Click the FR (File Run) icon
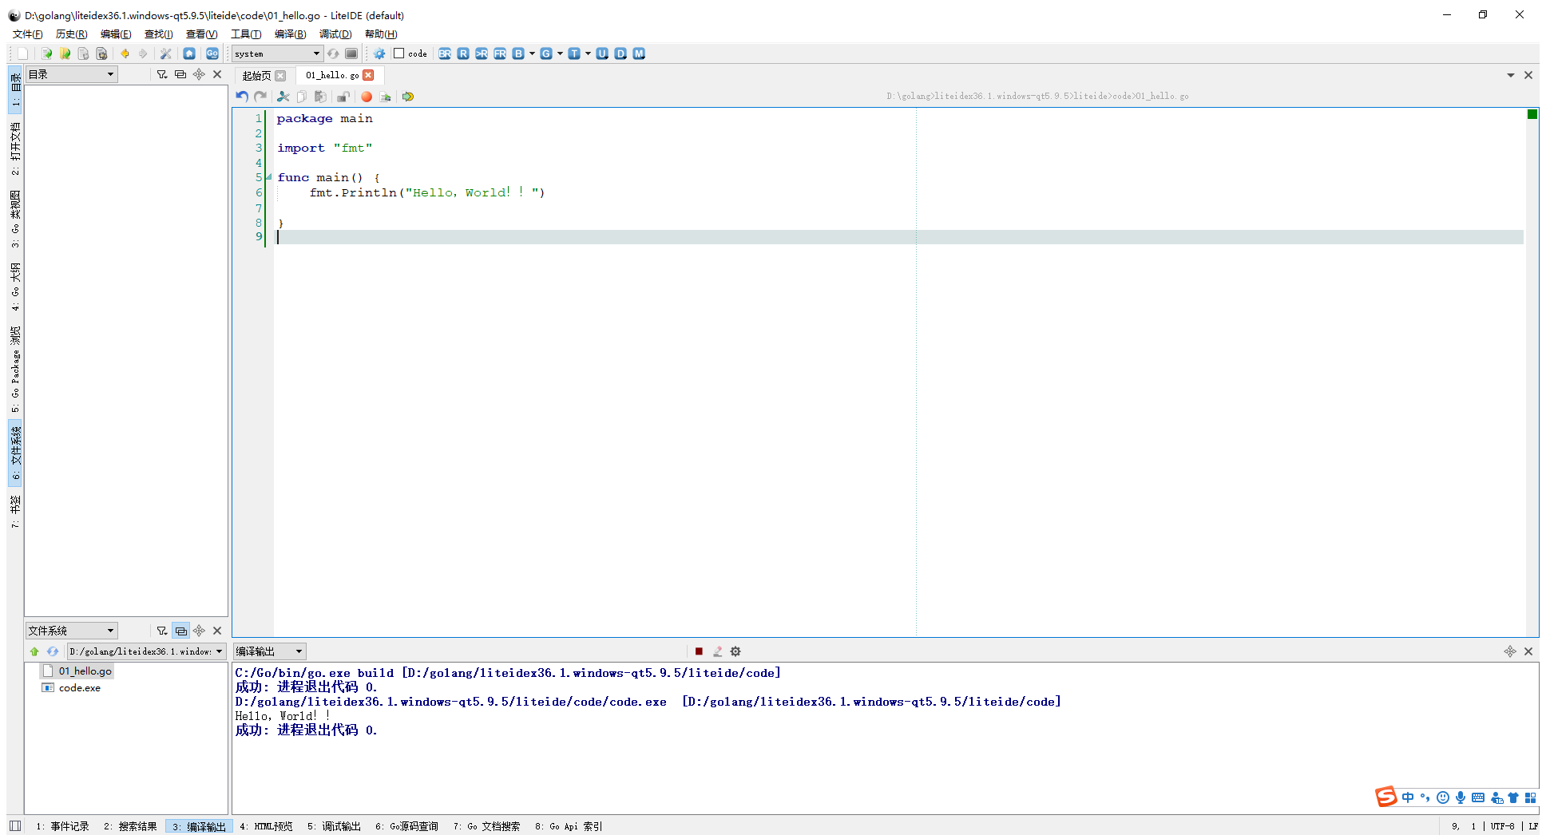Viewport: 1546px width, 835px height. [500, 53]
